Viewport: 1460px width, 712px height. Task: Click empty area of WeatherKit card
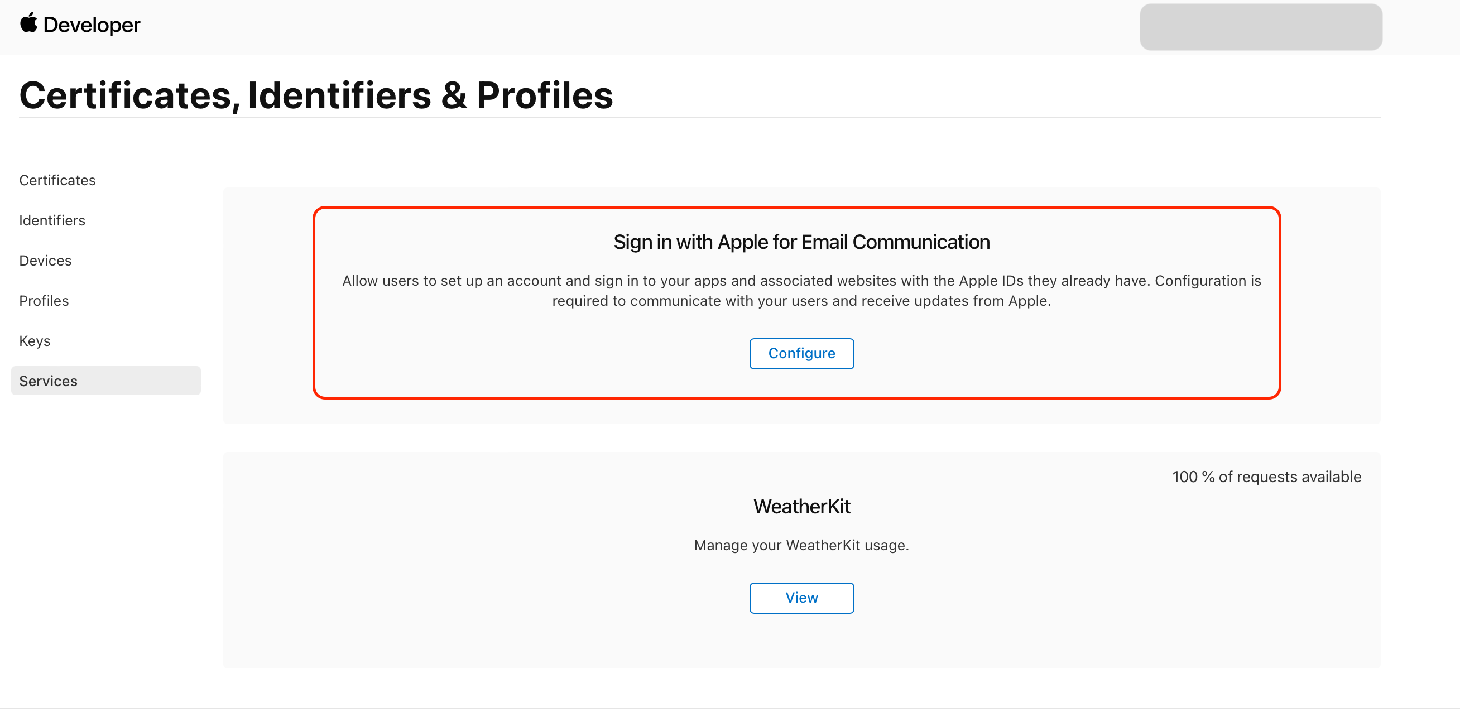click(x=453, y=567)
